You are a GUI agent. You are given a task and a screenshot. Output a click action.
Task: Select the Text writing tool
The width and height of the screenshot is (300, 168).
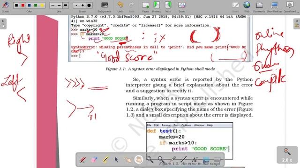point(195,160)
